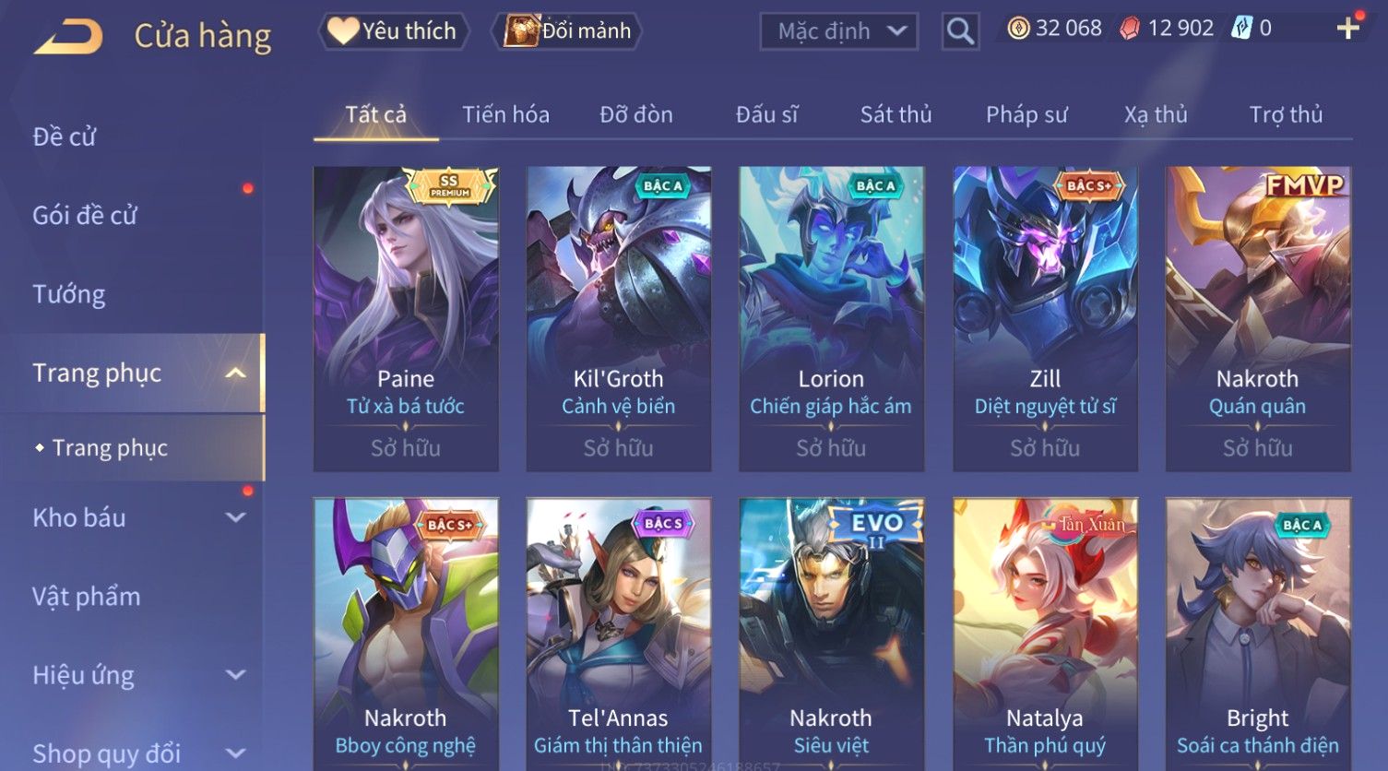Expand the Kho báu sidebar section
1388x771 pixels.
tap(236, 517)
